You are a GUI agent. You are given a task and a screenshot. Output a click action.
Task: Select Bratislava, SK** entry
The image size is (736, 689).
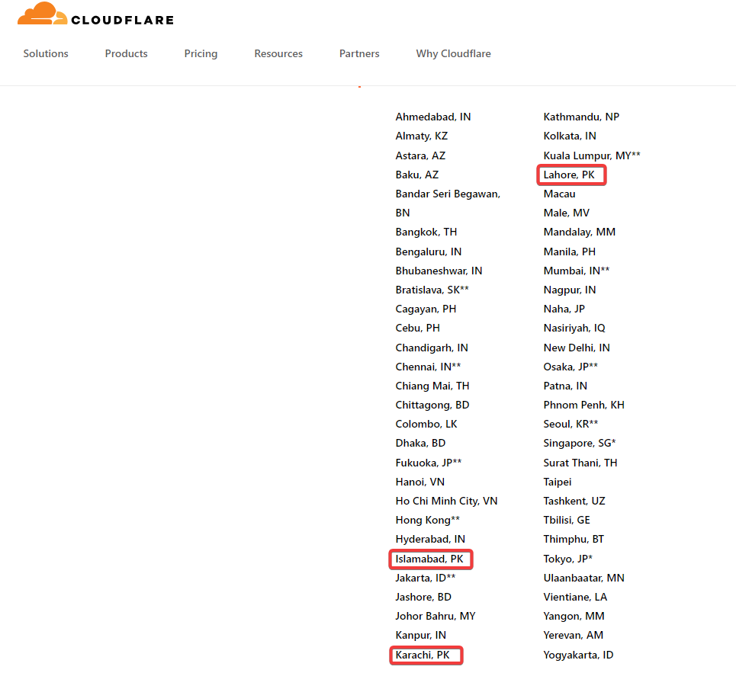point(432,290)
